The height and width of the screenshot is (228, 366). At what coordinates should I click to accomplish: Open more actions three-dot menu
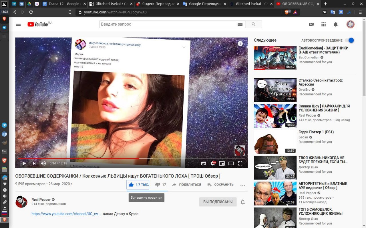(243, 185)
